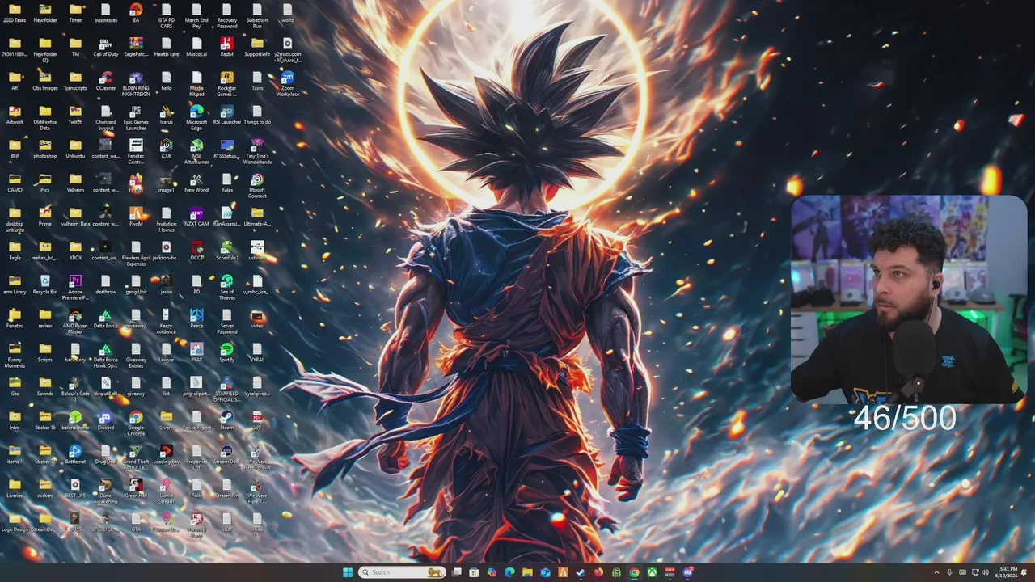Select the Baldur's Gate 3 icon
This screenshot has height=582, width=1035.
[75, 390]
